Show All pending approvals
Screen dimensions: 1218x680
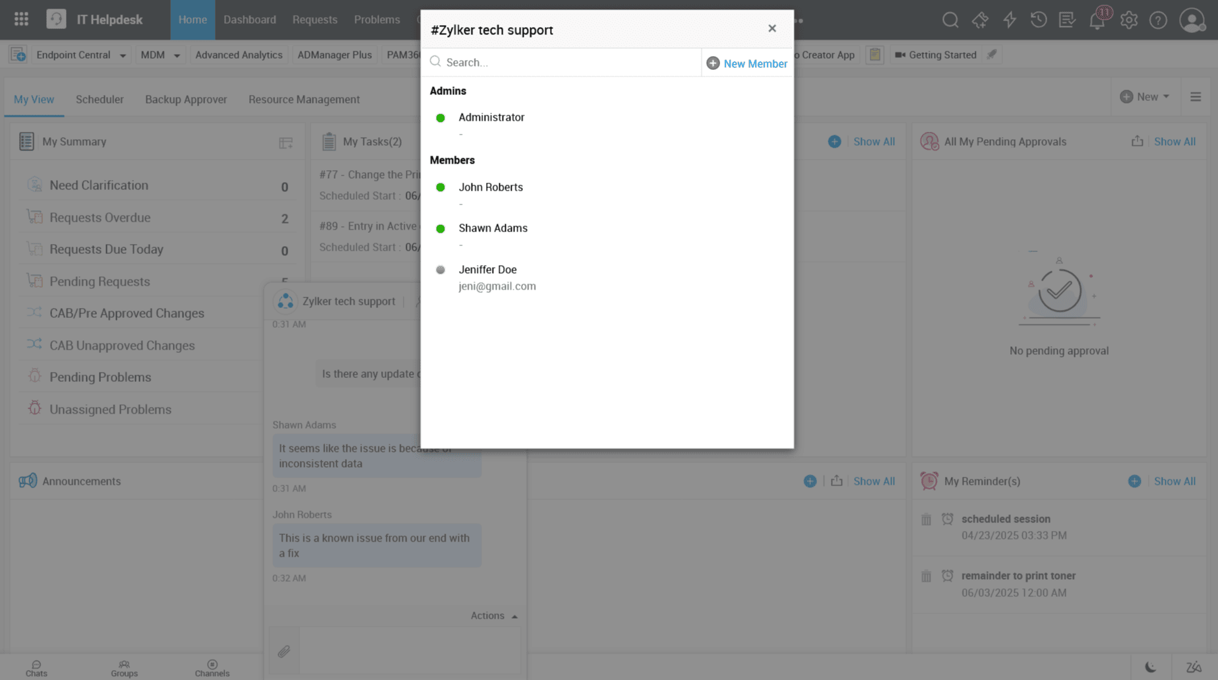[x=1174, y=141]
